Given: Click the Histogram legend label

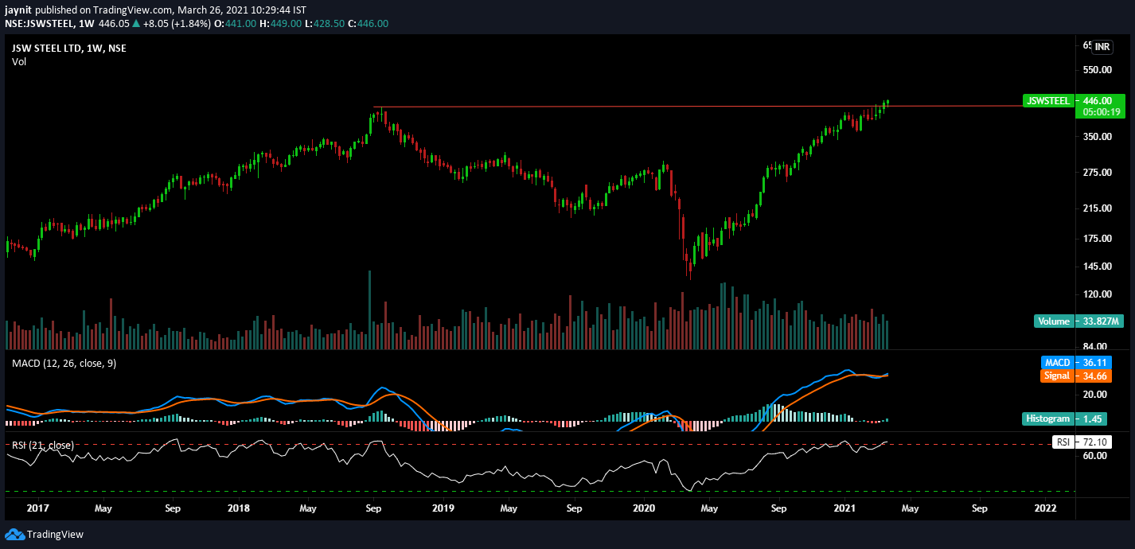Looking at the screenshot, I should tap(1048, 418).
